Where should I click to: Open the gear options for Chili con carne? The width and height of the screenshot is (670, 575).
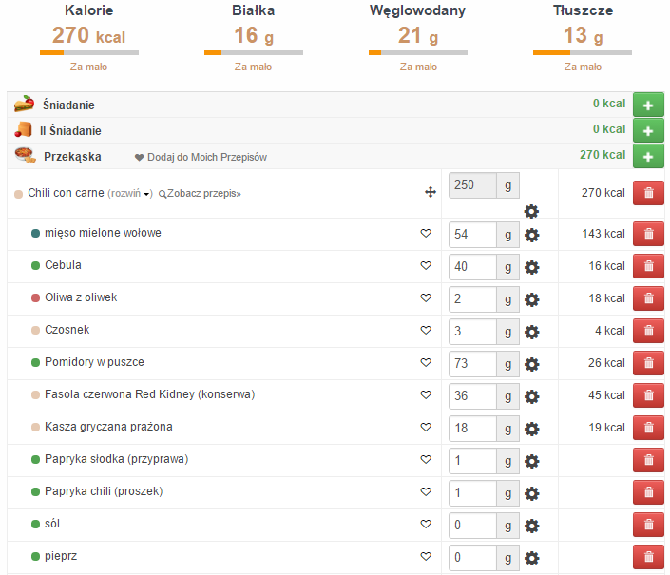[x=531, y=211]
